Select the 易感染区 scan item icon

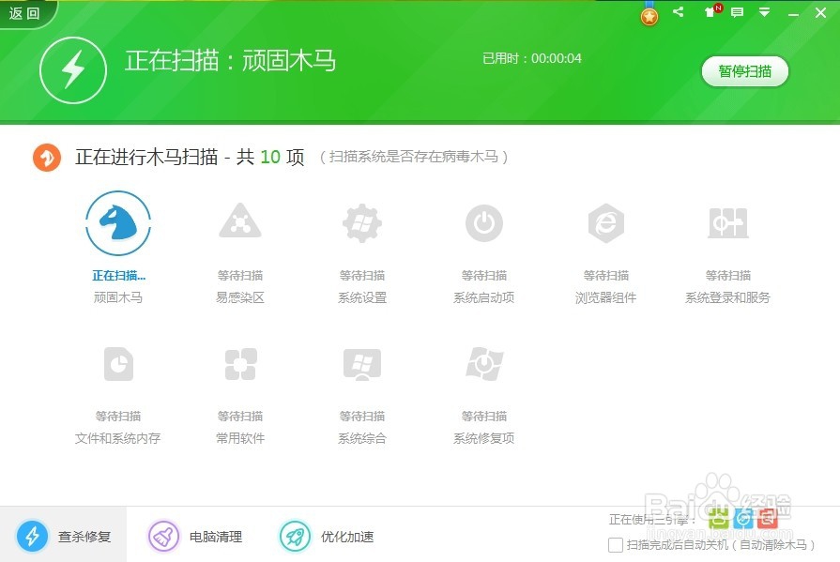240,221
